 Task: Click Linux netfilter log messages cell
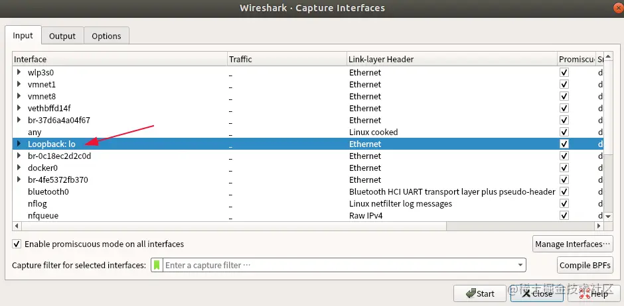pyautogui.click(x=400, y=203)
